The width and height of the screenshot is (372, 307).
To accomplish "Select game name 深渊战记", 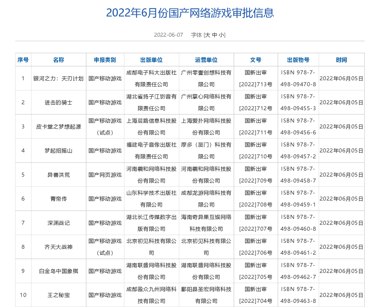I will tap(59, 223).
